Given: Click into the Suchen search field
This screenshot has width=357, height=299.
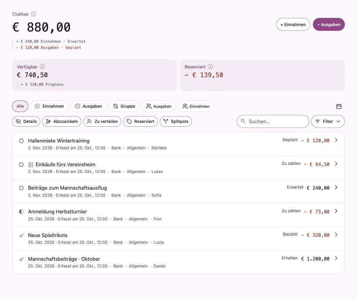Looking at the screenshot, I should (273, 121).
